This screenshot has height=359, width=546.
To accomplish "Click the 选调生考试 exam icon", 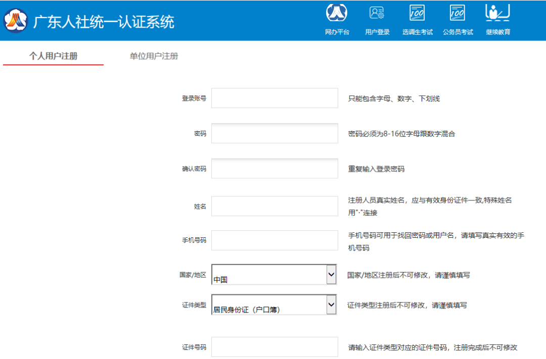I will [417, 13].
